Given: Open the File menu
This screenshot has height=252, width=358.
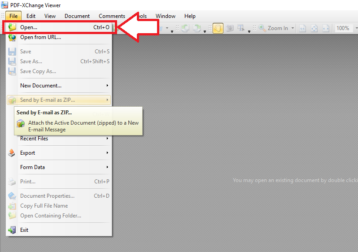Looking at the screenshot, I should [x=13, y=16].
